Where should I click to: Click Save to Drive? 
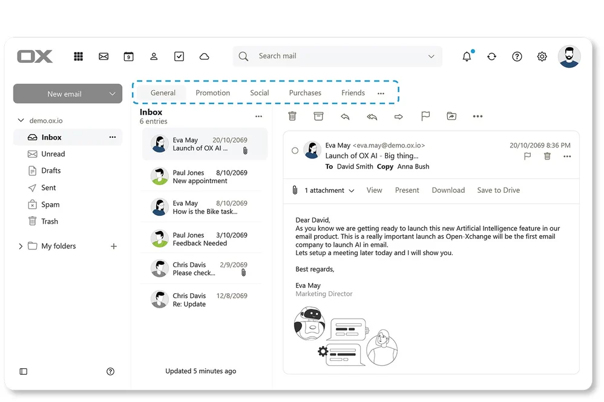[498, 190]
